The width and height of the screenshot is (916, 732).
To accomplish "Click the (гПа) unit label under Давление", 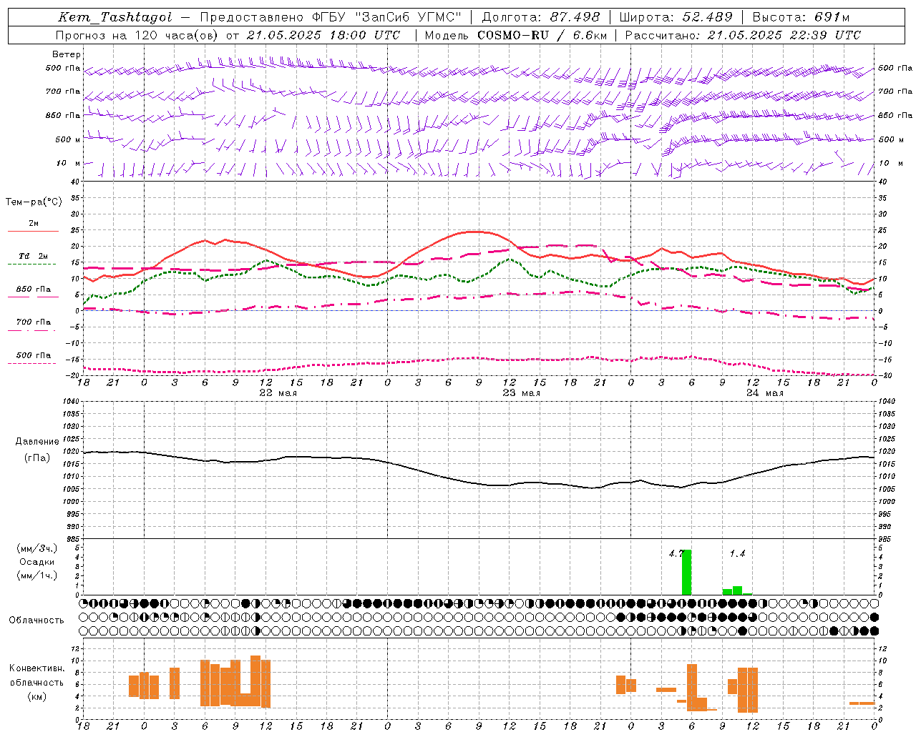I will [x=37, y=458].
